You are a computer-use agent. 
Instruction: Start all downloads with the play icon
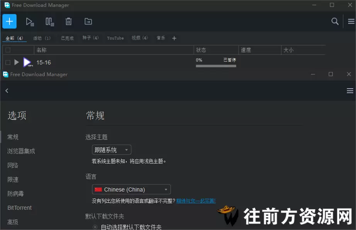[x=30, y=22]
